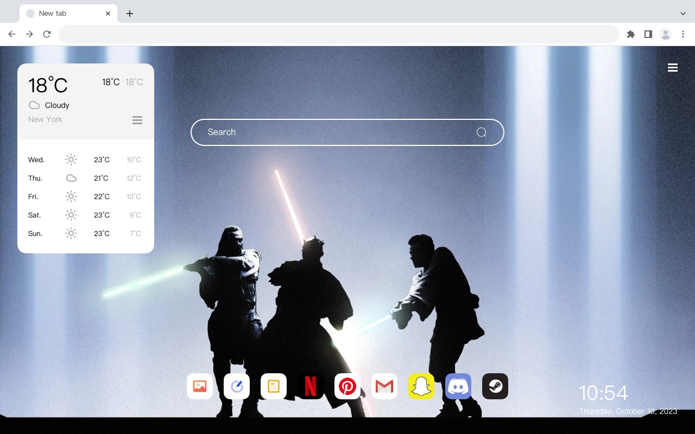Launch the Pinterest shortcut
This screenshot has width=695, height=434.
click(x=347, y=386)
